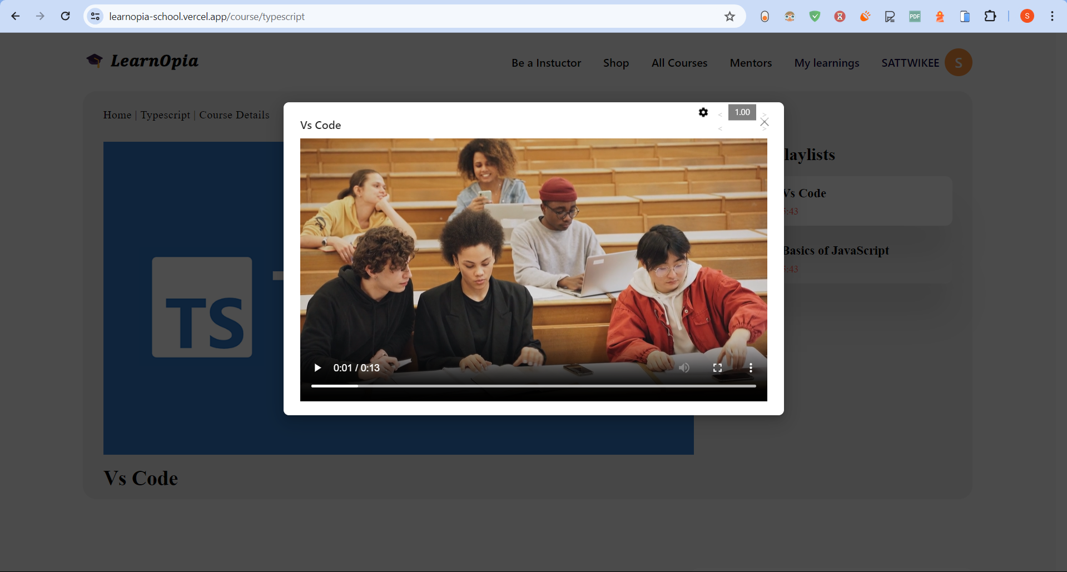
Task: Seek on the video progress bar
Action: (x=534, y=386)
